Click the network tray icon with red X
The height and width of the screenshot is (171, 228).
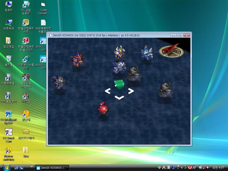pyautogui.click(x=204, y=168)
